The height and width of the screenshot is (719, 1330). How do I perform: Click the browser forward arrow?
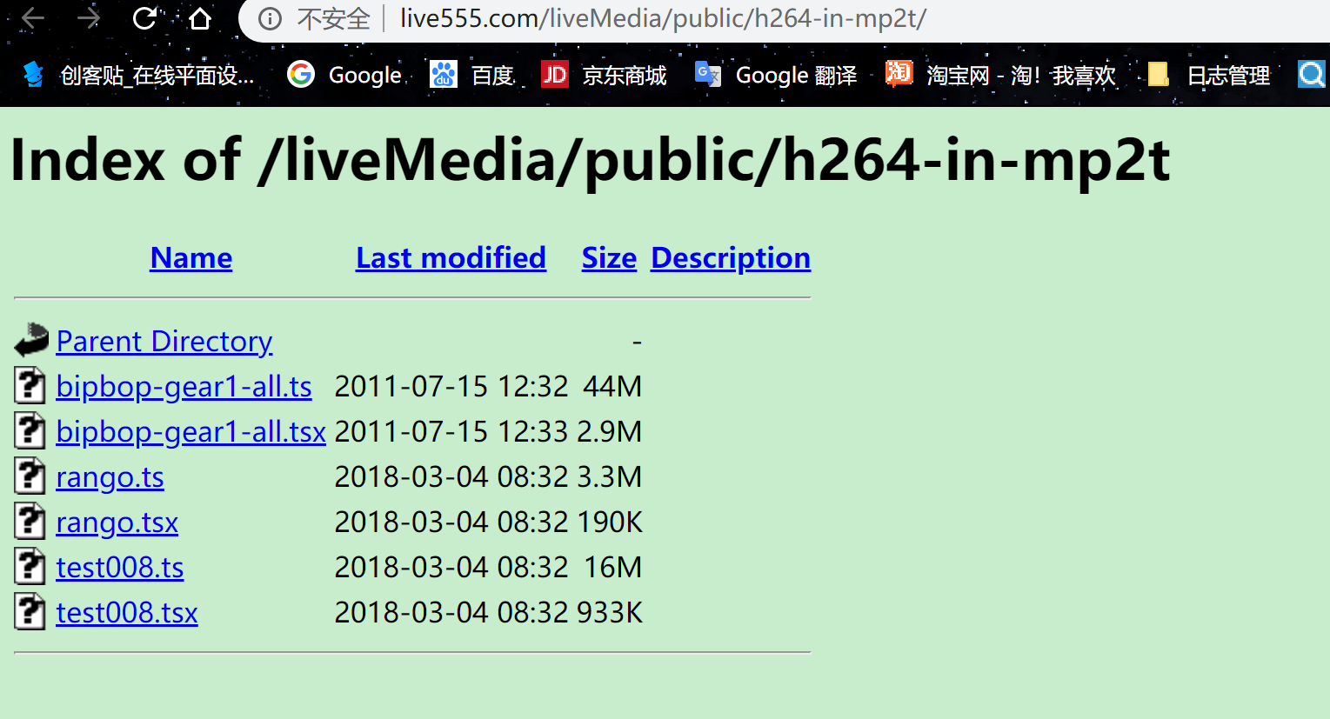(87, 17)
